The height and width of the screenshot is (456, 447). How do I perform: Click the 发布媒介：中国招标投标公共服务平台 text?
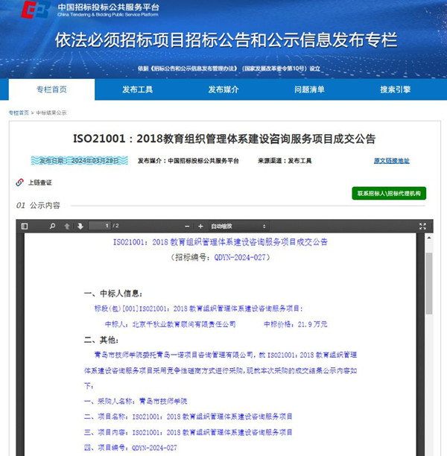188,161
